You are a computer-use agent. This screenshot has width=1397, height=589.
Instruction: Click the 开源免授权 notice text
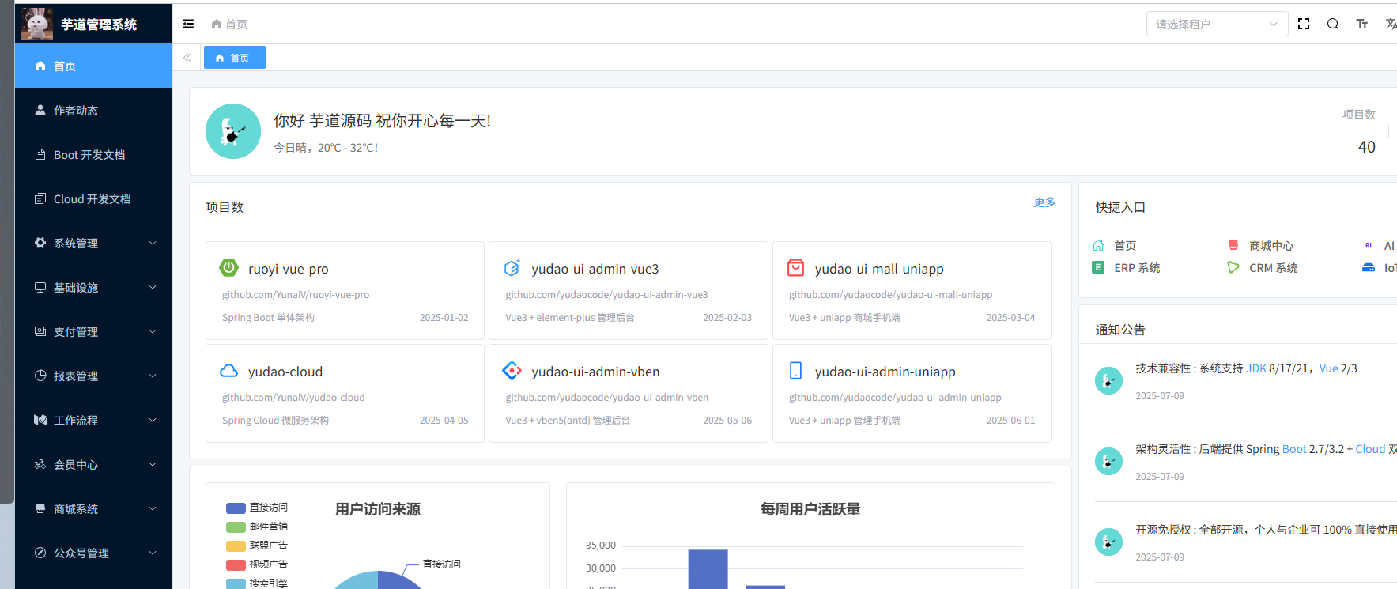1266,530
